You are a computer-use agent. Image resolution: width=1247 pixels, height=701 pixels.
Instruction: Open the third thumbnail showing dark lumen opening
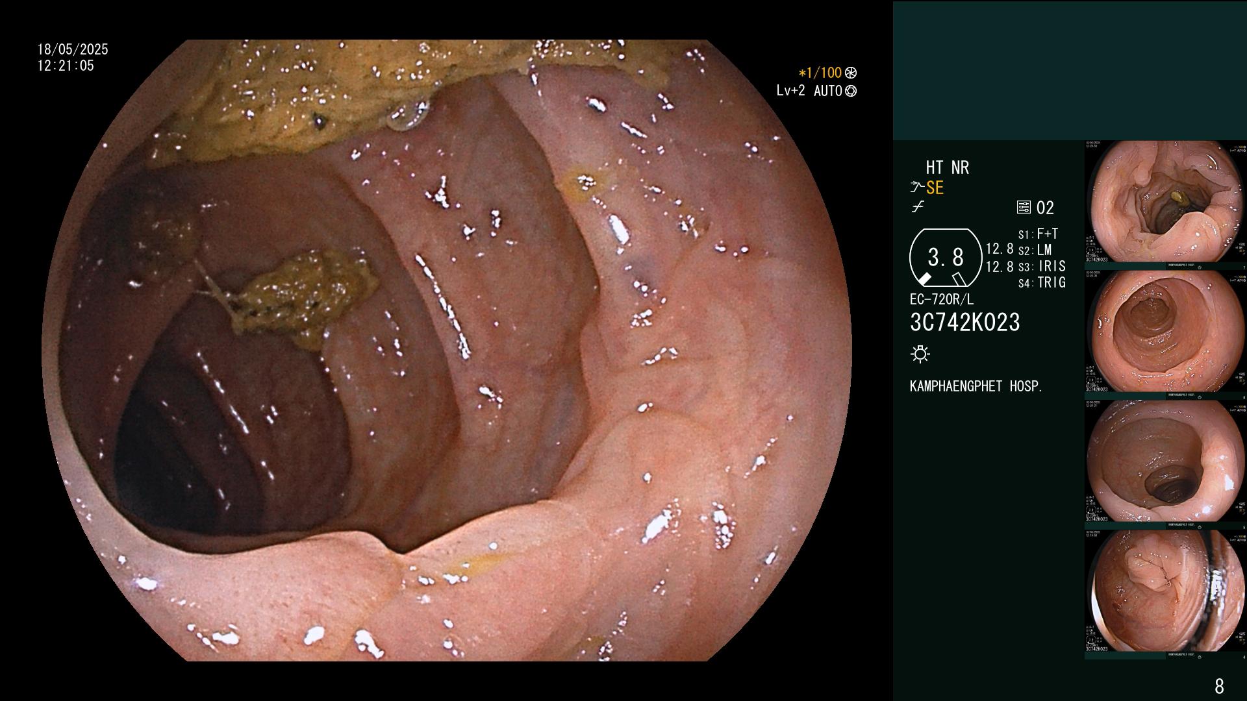[1165, 461]
